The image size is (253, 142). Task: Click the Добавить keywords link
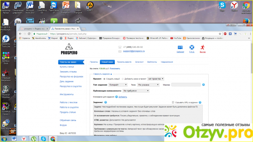(123, 97)
